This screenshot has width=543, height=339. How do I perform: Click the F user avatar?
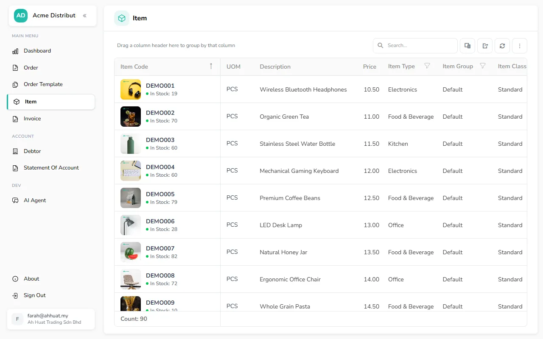click(17, 319)
